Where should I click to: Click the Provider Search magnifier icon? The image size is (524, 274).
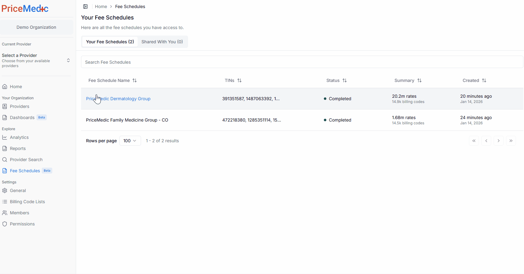(5, 160)
